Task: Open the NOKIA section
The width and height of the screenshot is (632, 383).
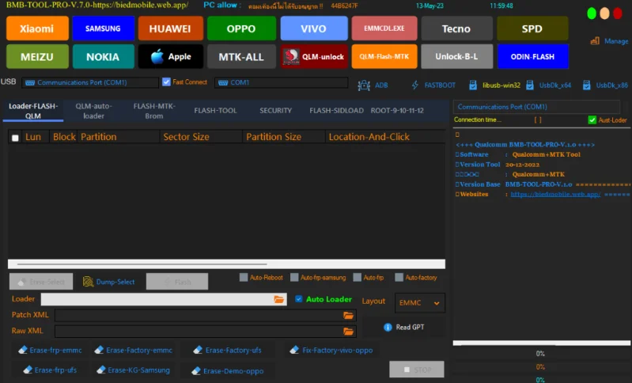Action: (x=103, y=56)
